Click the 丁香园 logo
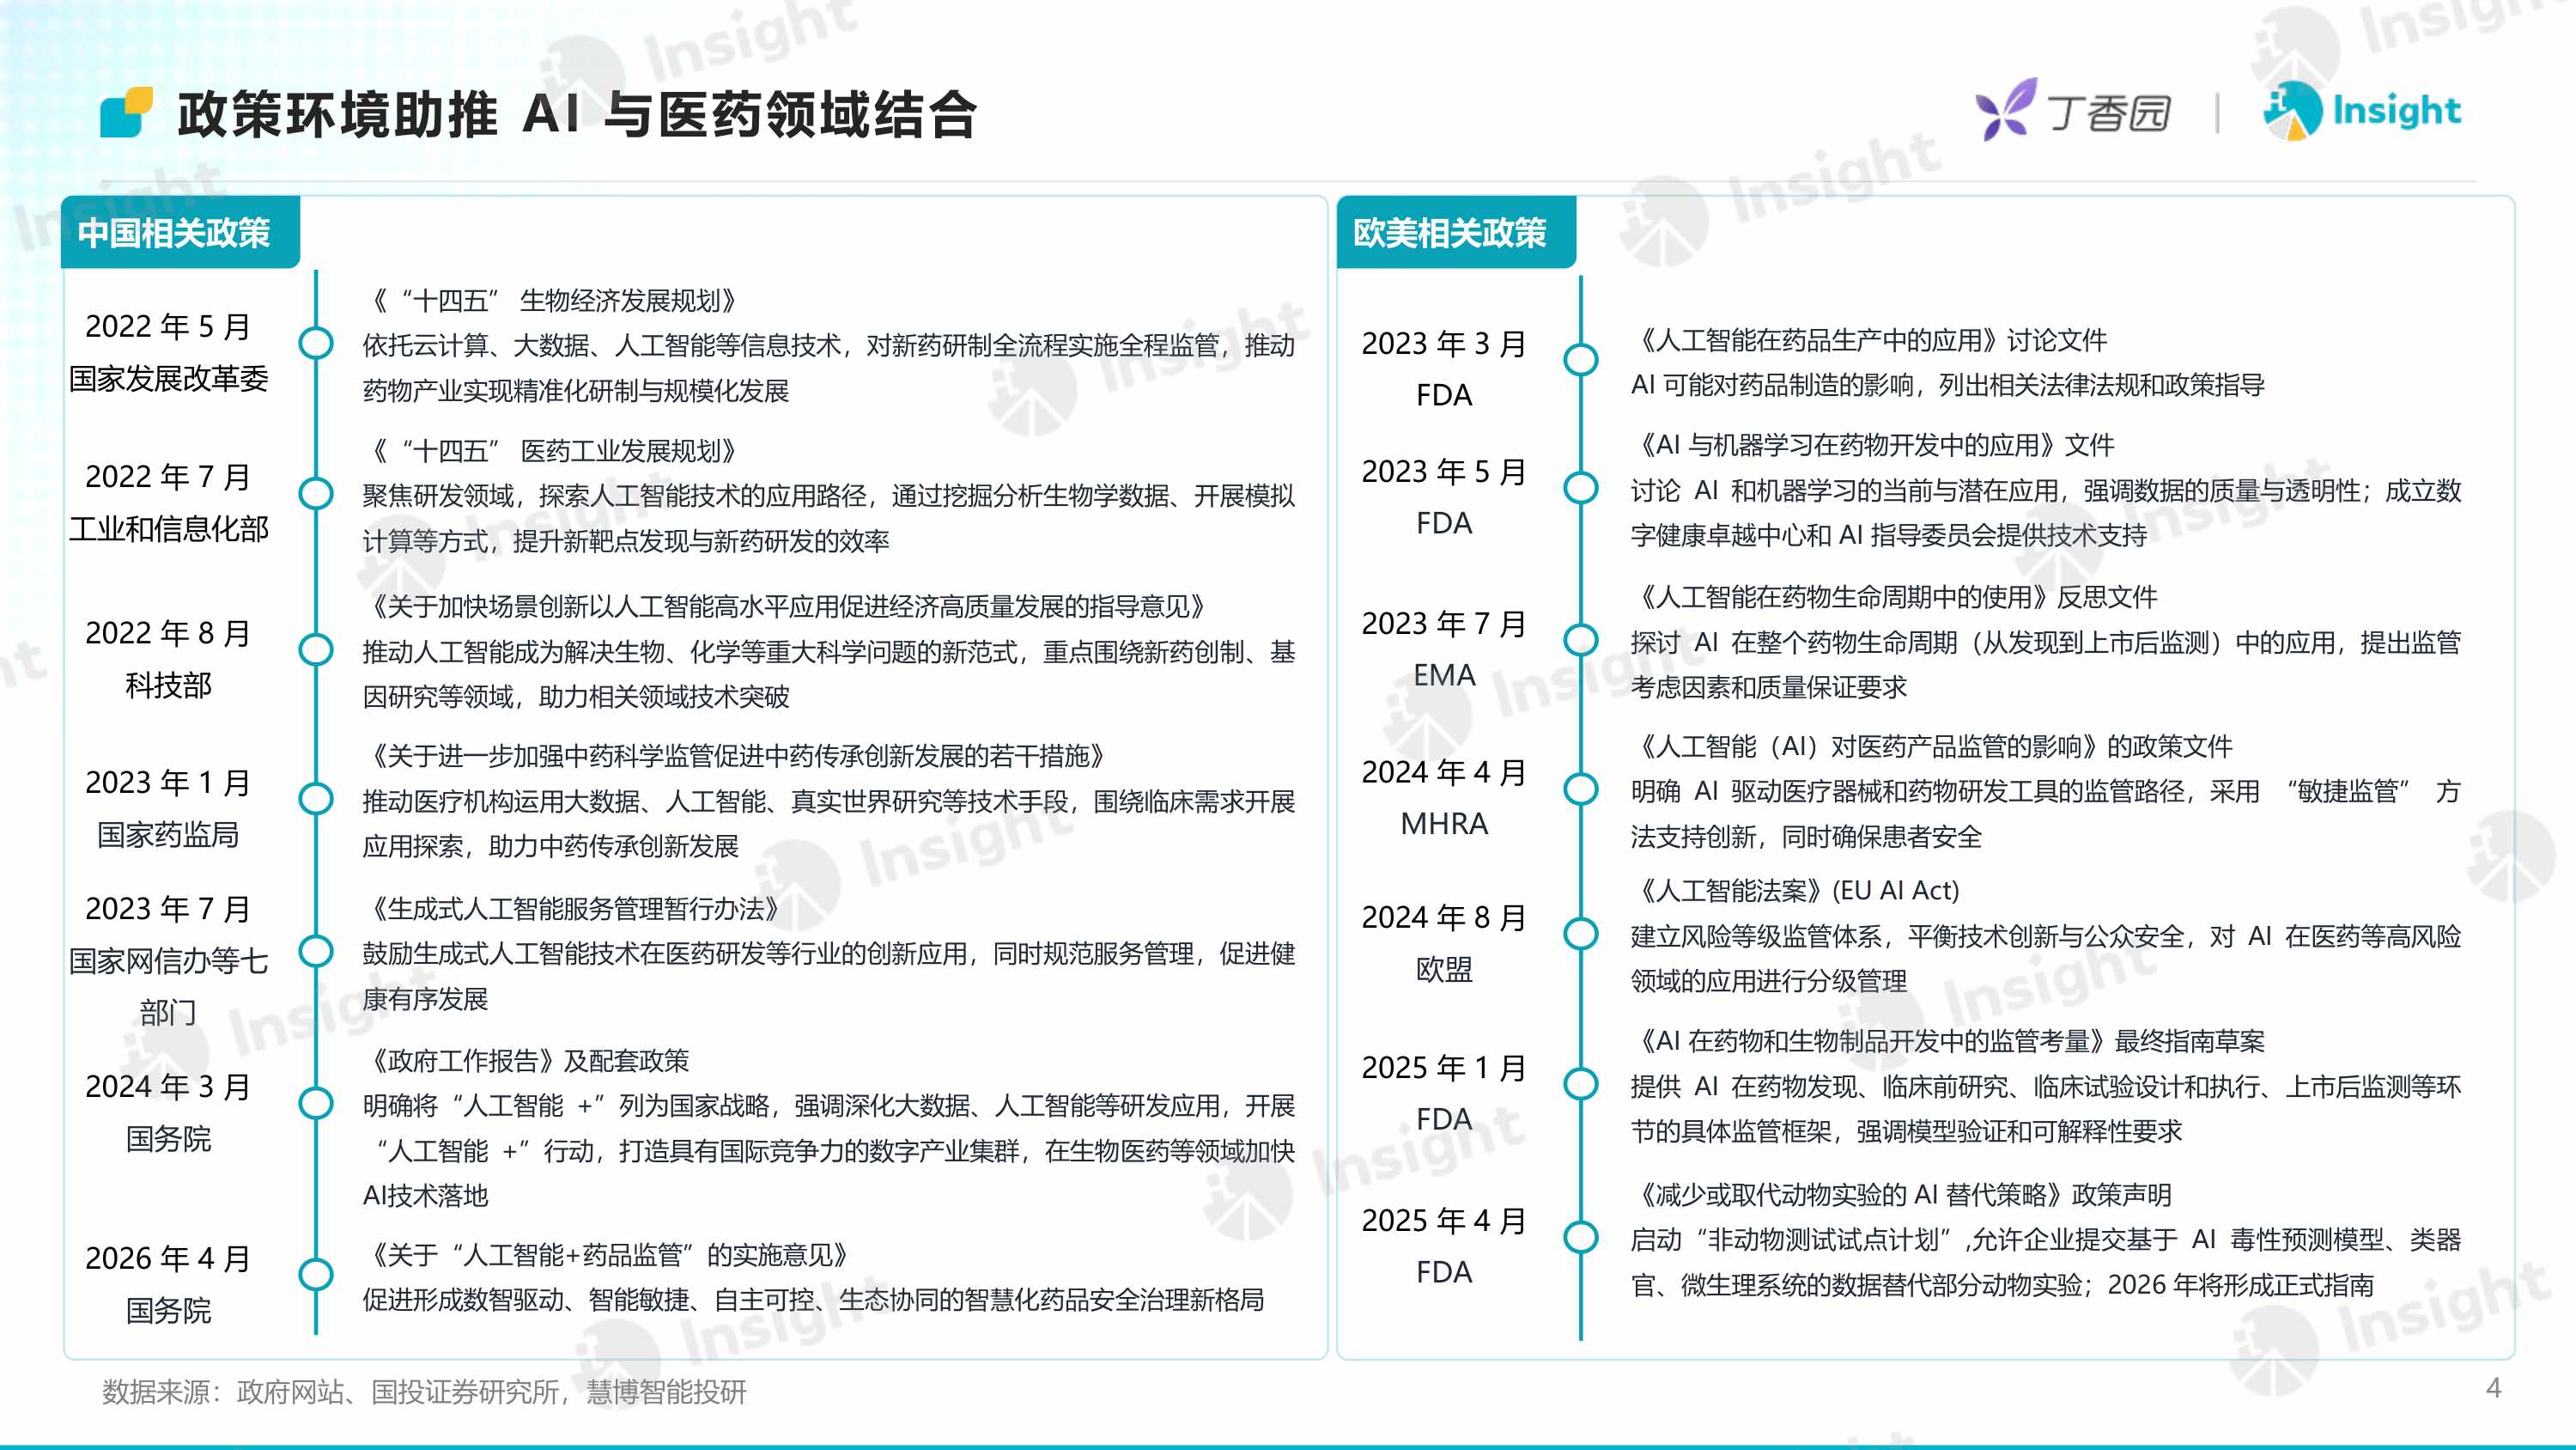Viewport: 2576px width, 1450px height. point(2073,110)
